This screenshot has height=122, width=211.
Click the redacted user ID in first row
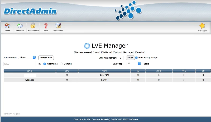click(30, 75)
